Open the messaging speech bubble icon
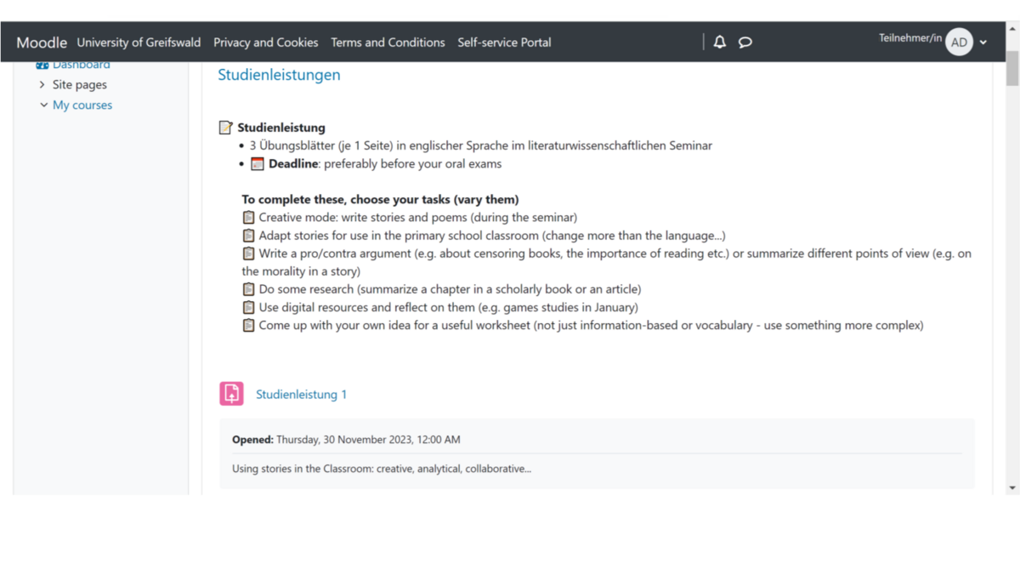The height and width of the screenshot is (575, 1020). click(745, 42)
